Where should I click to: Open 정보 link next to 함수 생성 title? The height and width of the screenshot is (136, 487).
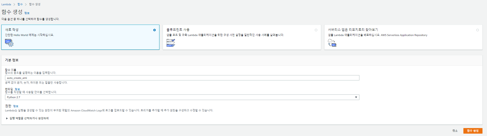27,13
